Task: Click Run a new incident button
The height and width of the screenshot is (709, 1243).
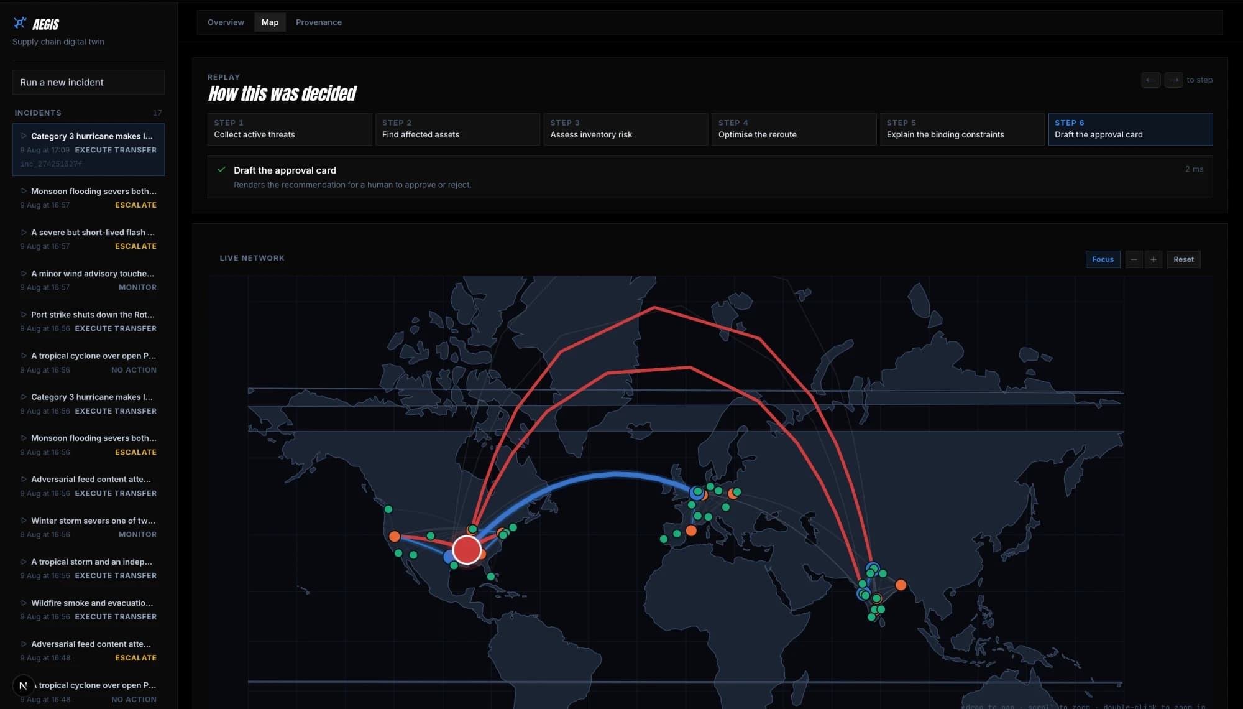Action: [x=88, y=82]
